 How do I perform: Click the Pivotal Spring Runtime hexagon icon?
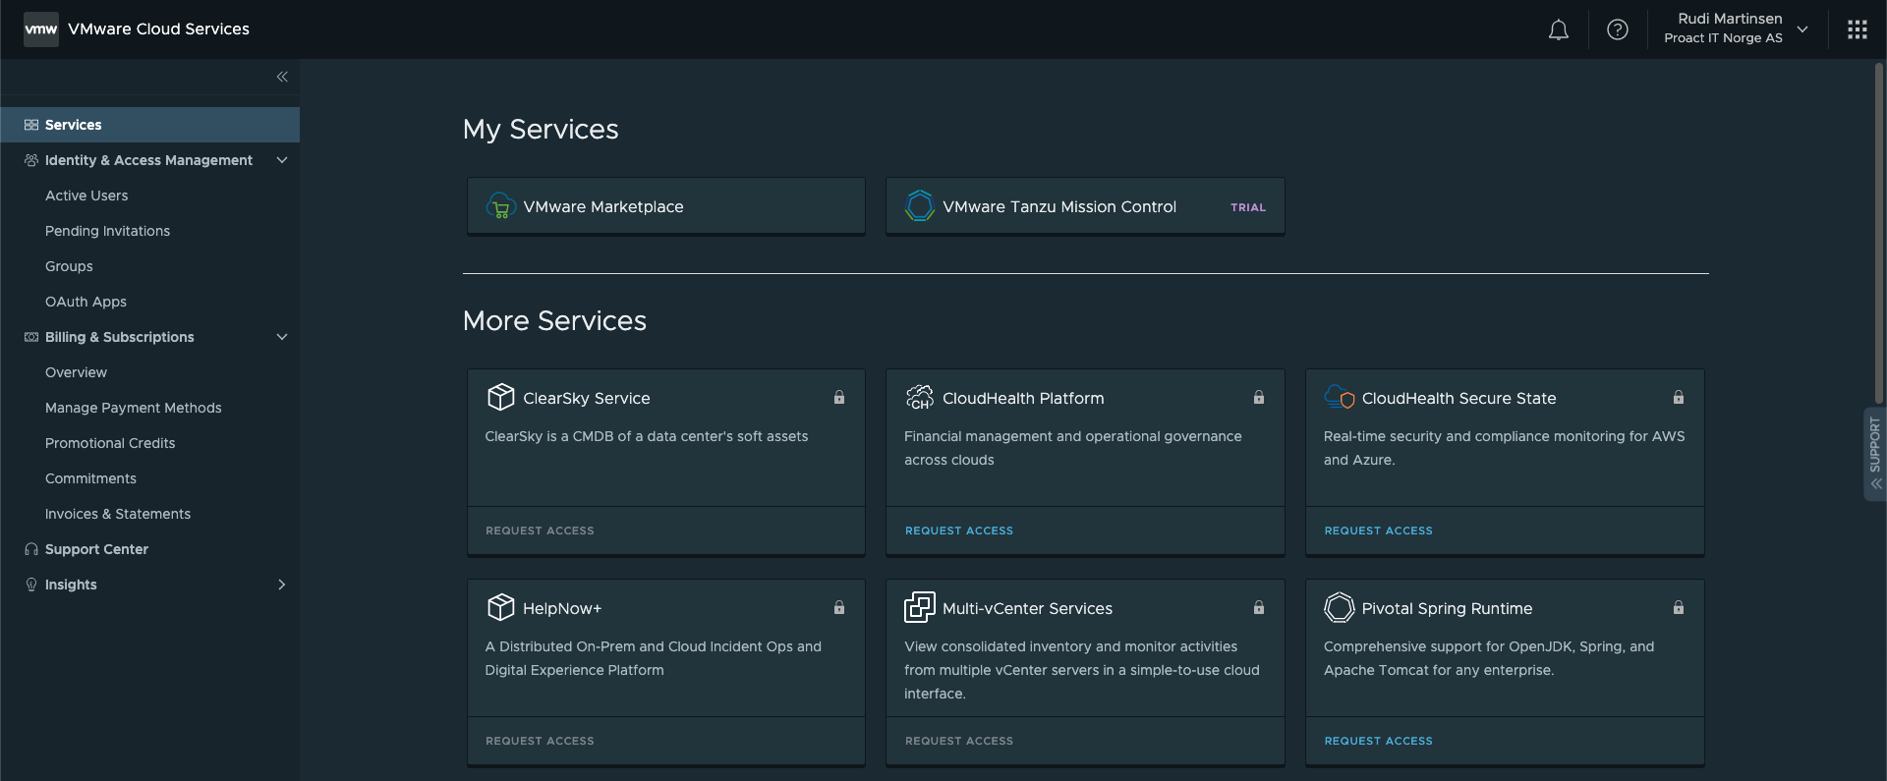click(x=1340, y=607)
